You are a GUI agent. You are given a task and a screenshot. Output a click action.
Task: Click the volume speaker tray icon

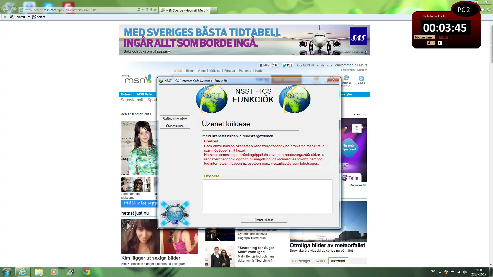464,272
